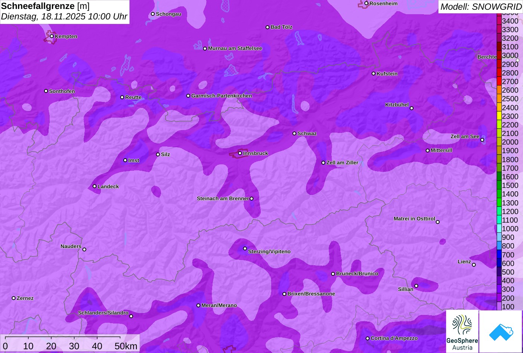Click the blue cloud arrow logo
Screen dimensions: 523x353
pyautogui.click(x=501, y=331)
